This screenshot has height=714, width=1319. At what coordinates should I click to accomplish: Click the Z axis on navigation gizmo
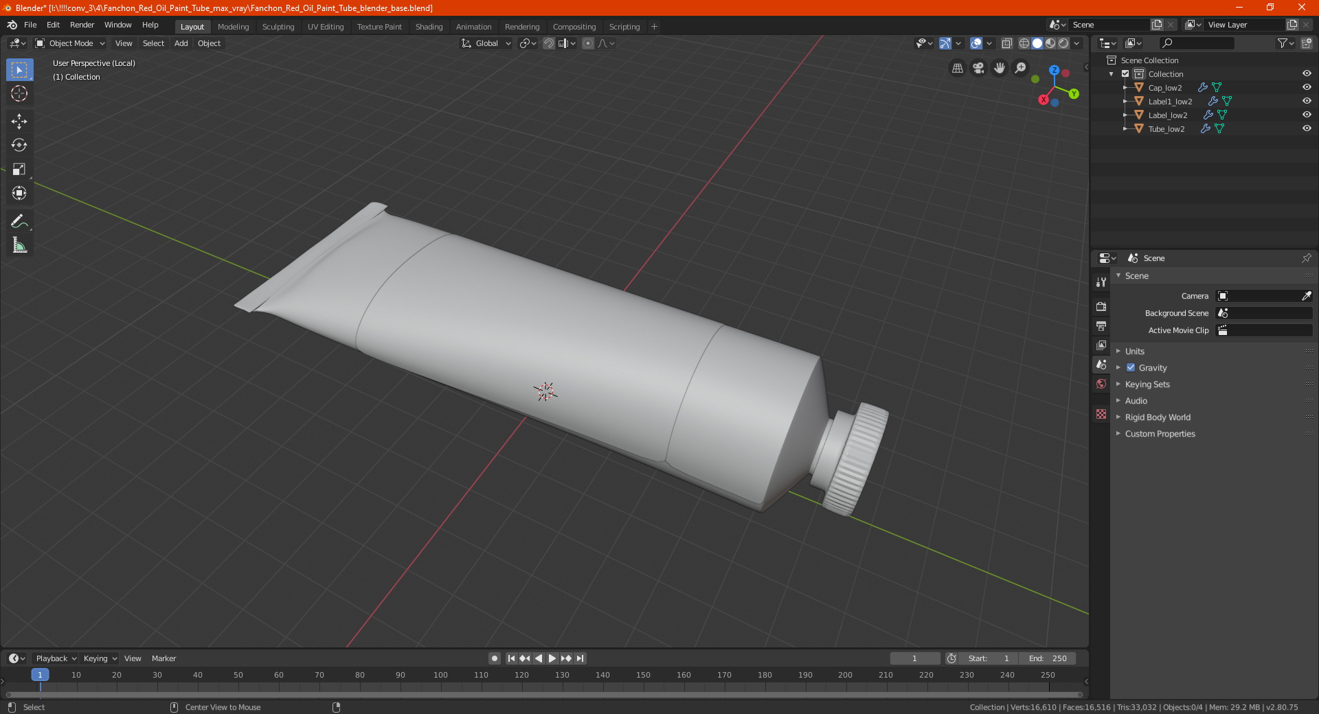[1054, 70]
